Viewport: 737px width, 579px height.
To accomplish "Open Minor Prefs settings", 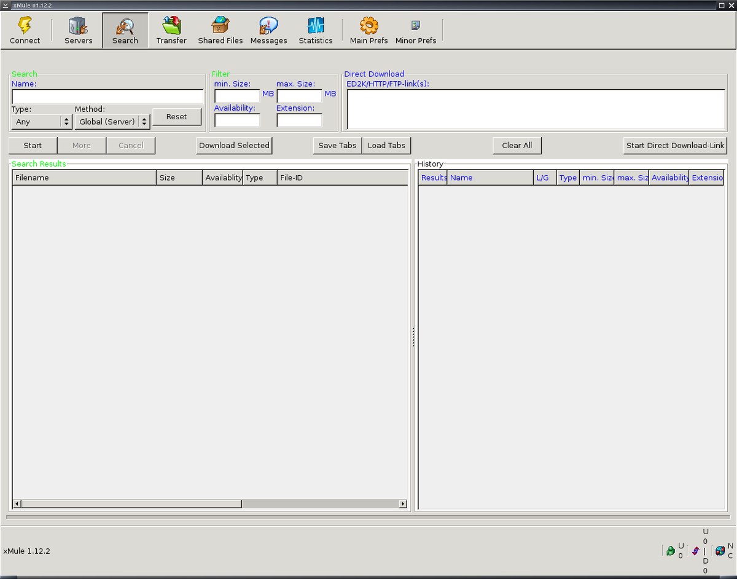I will (x=416, y=30).
